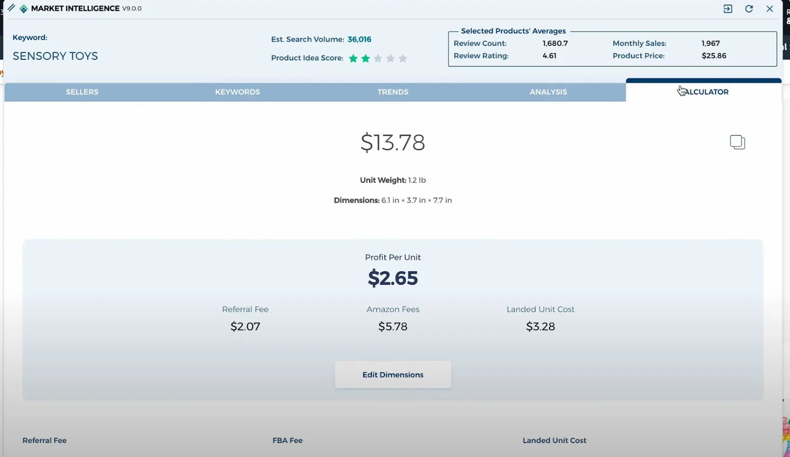This screenshot has height=457, width=790.
Task: Click the second green Product Idea Score star
Action: (366, 58)
